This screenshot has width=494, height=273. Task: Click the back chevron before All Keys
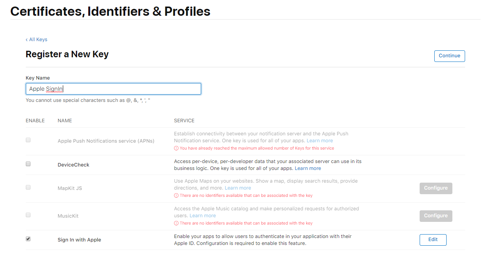point(27,39)
